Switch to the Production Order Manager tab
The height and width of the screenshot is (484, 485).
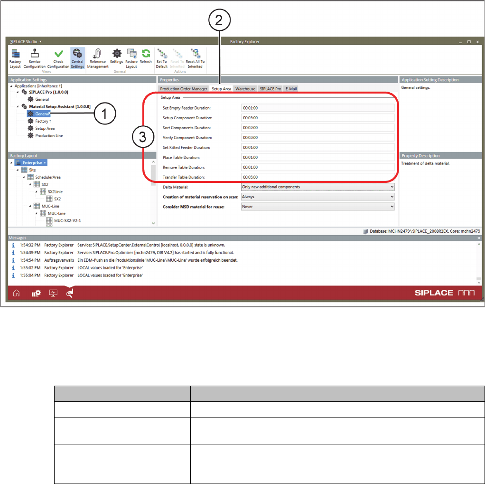click(184, 89)
